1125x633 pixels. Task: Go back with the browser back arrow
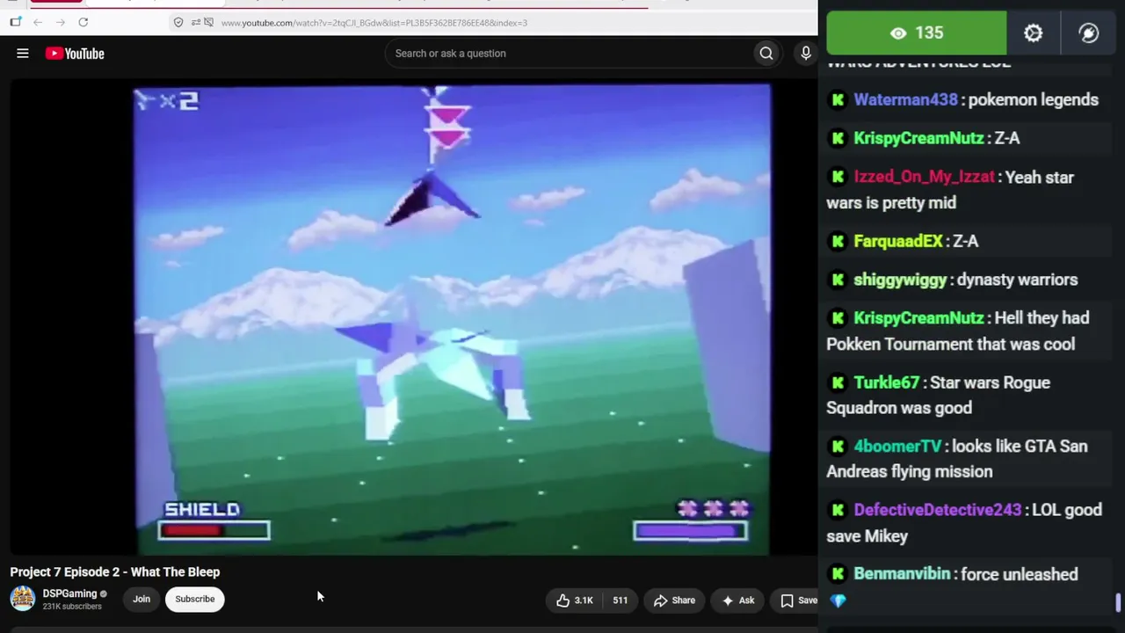[x=38, y=22]
